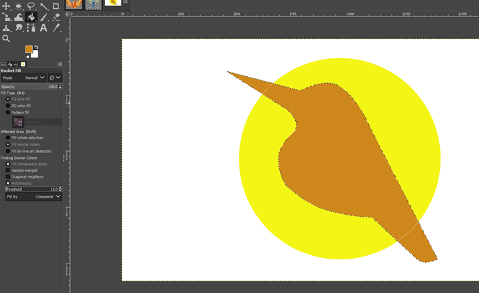Select the Free Select lasso tool
This screenshot has height=293, width=479.
click(31, 6)
